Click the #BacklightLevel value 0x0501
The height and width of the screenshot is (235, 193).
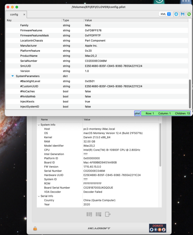(89, 81)
